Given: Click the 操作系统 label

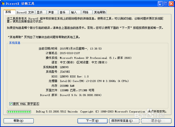Looking at the screenshot, I should click(52, 58).
